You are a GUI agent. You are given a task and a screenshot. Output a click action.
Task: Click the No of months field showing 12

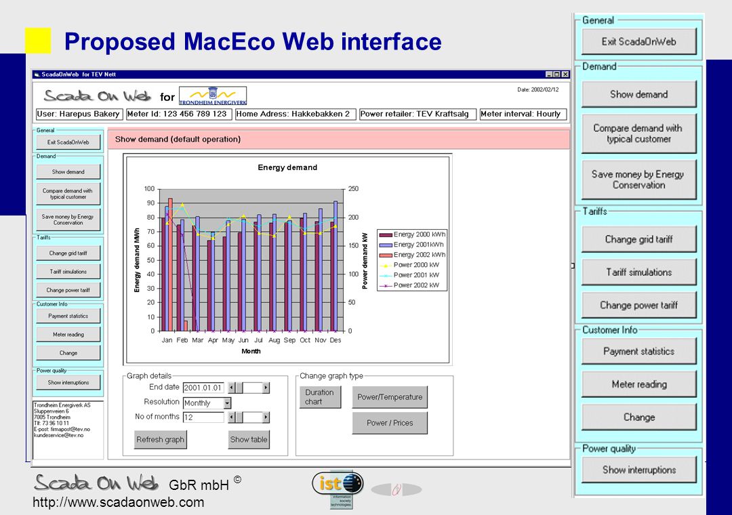pos(203,417)
